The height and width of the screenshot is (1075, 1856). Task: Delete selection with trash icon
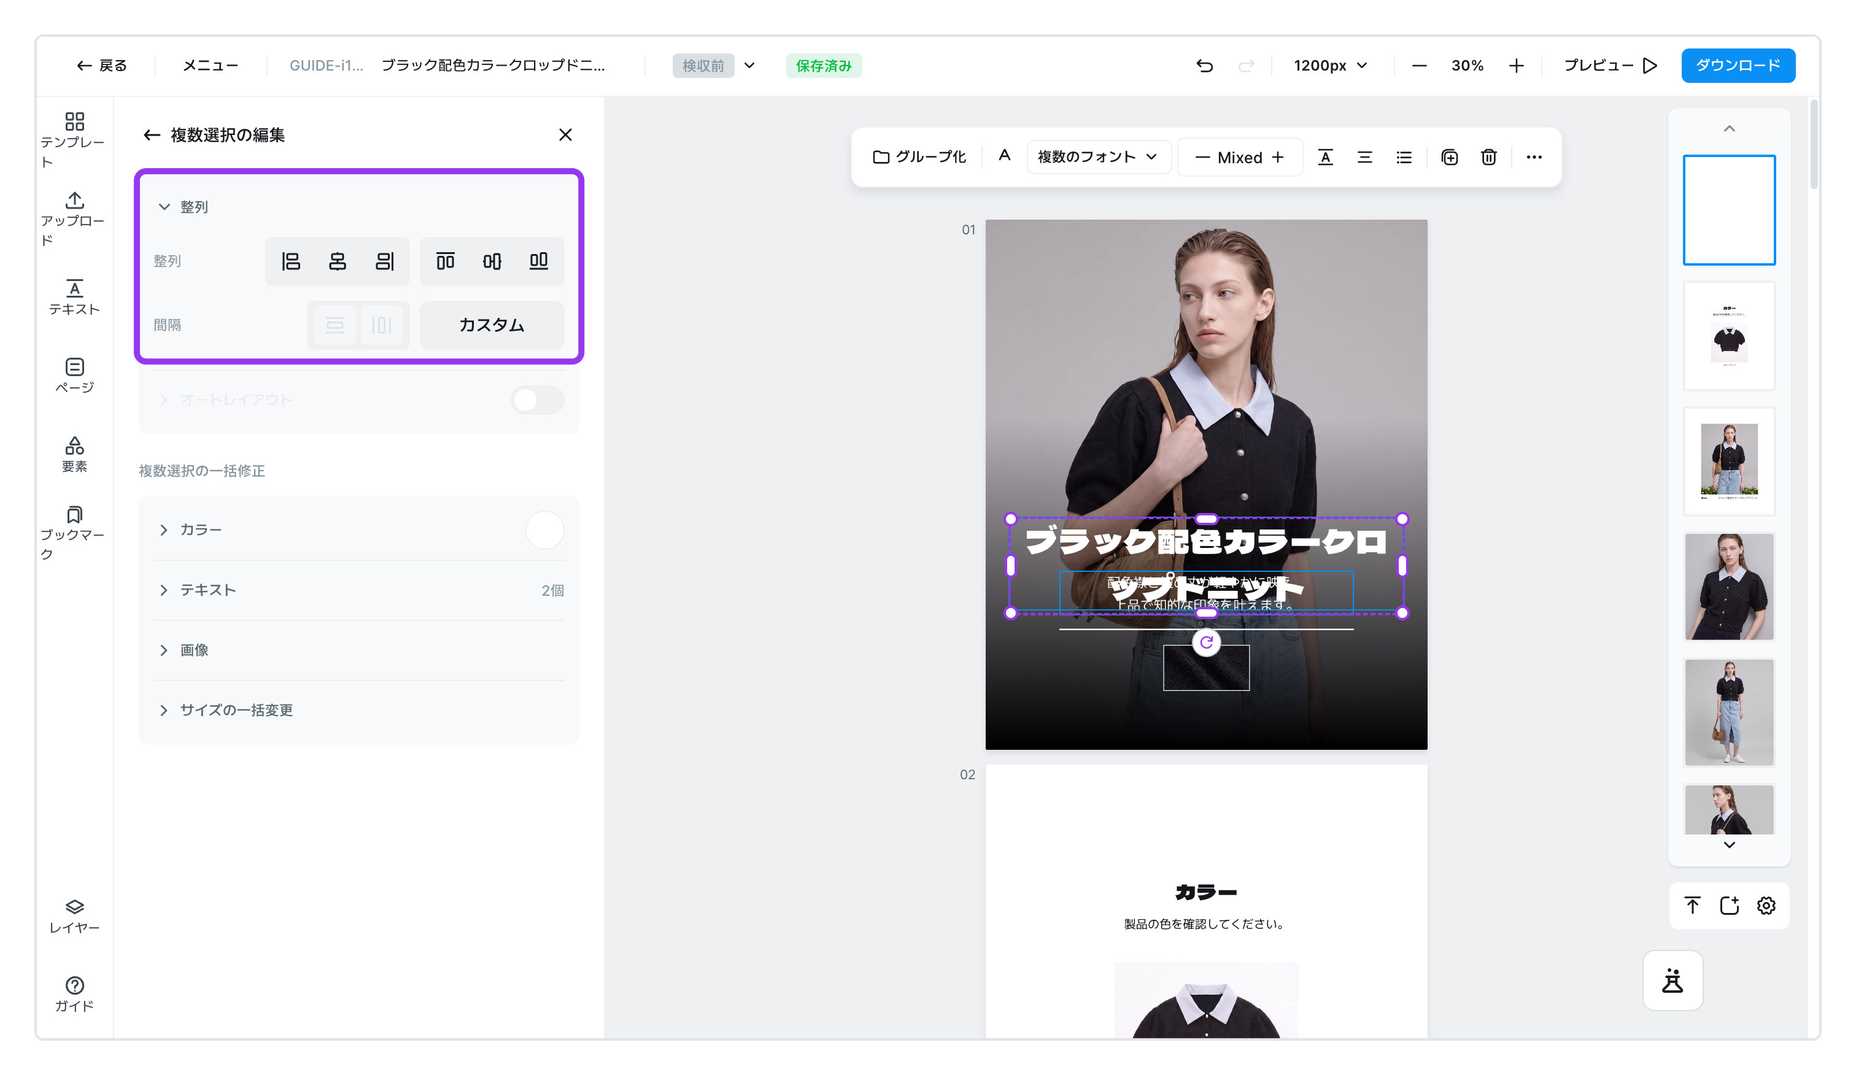click(x=1488, y=157)
